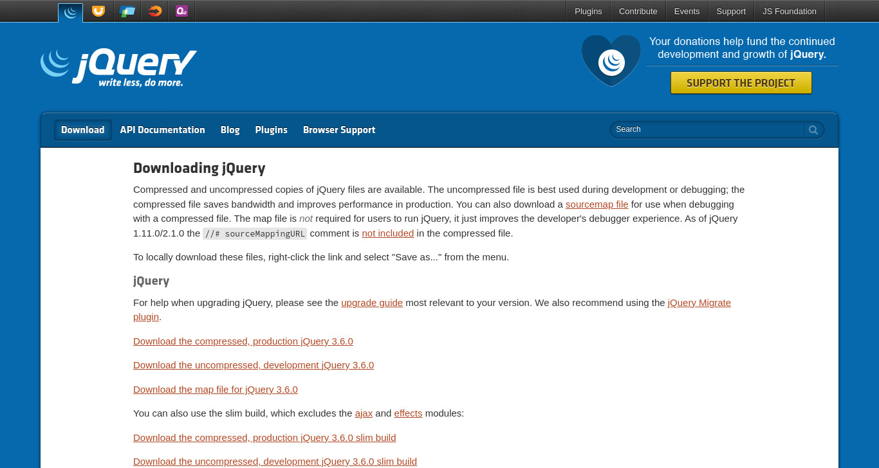The image size is (879, 468).
Task: Open the effects module link
Action: tap(409, 413)
